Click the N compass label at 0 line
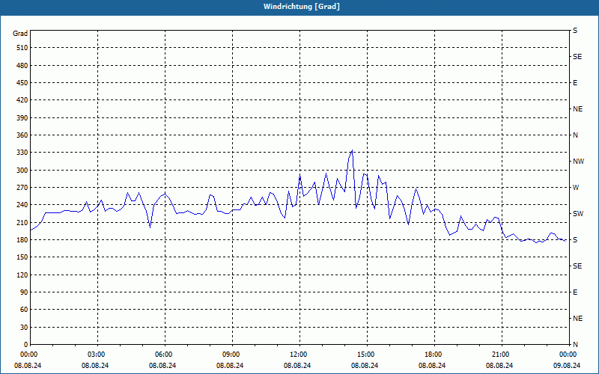Screen dimensions: 599x374 pos(575,345)
